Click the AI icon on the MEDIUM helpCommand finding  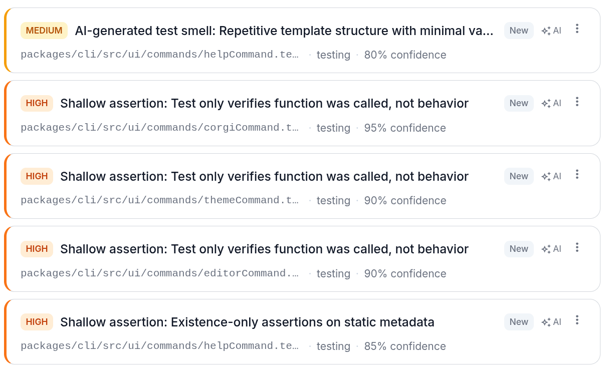coord(551,30)
